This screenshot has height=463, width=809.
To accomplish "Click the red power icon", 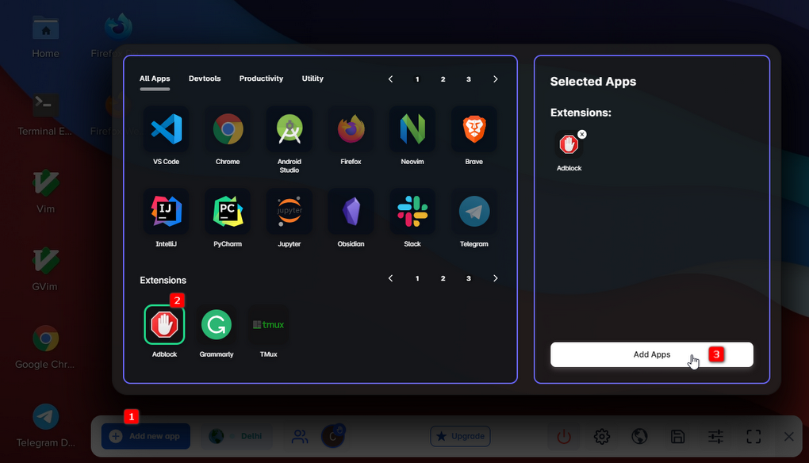I will tap(564, 437).
